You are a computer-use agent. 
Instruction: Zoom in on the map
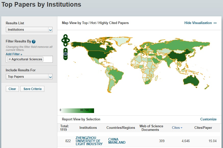(x=65, y=50)
